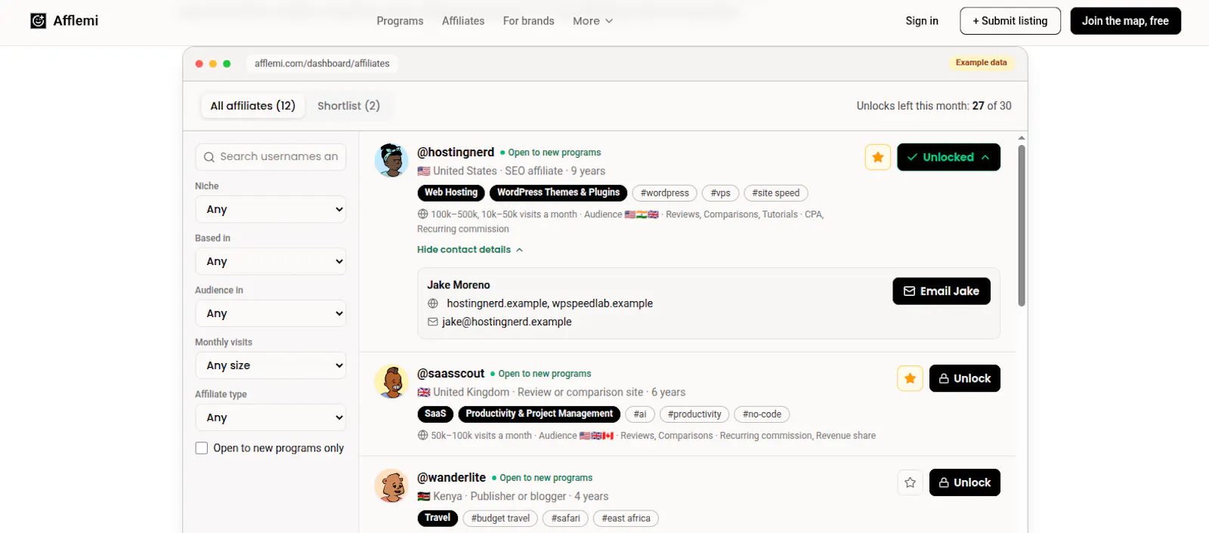Select Travel niche tag
This screenshot has height=533, width=1209.
coord(438,518)
